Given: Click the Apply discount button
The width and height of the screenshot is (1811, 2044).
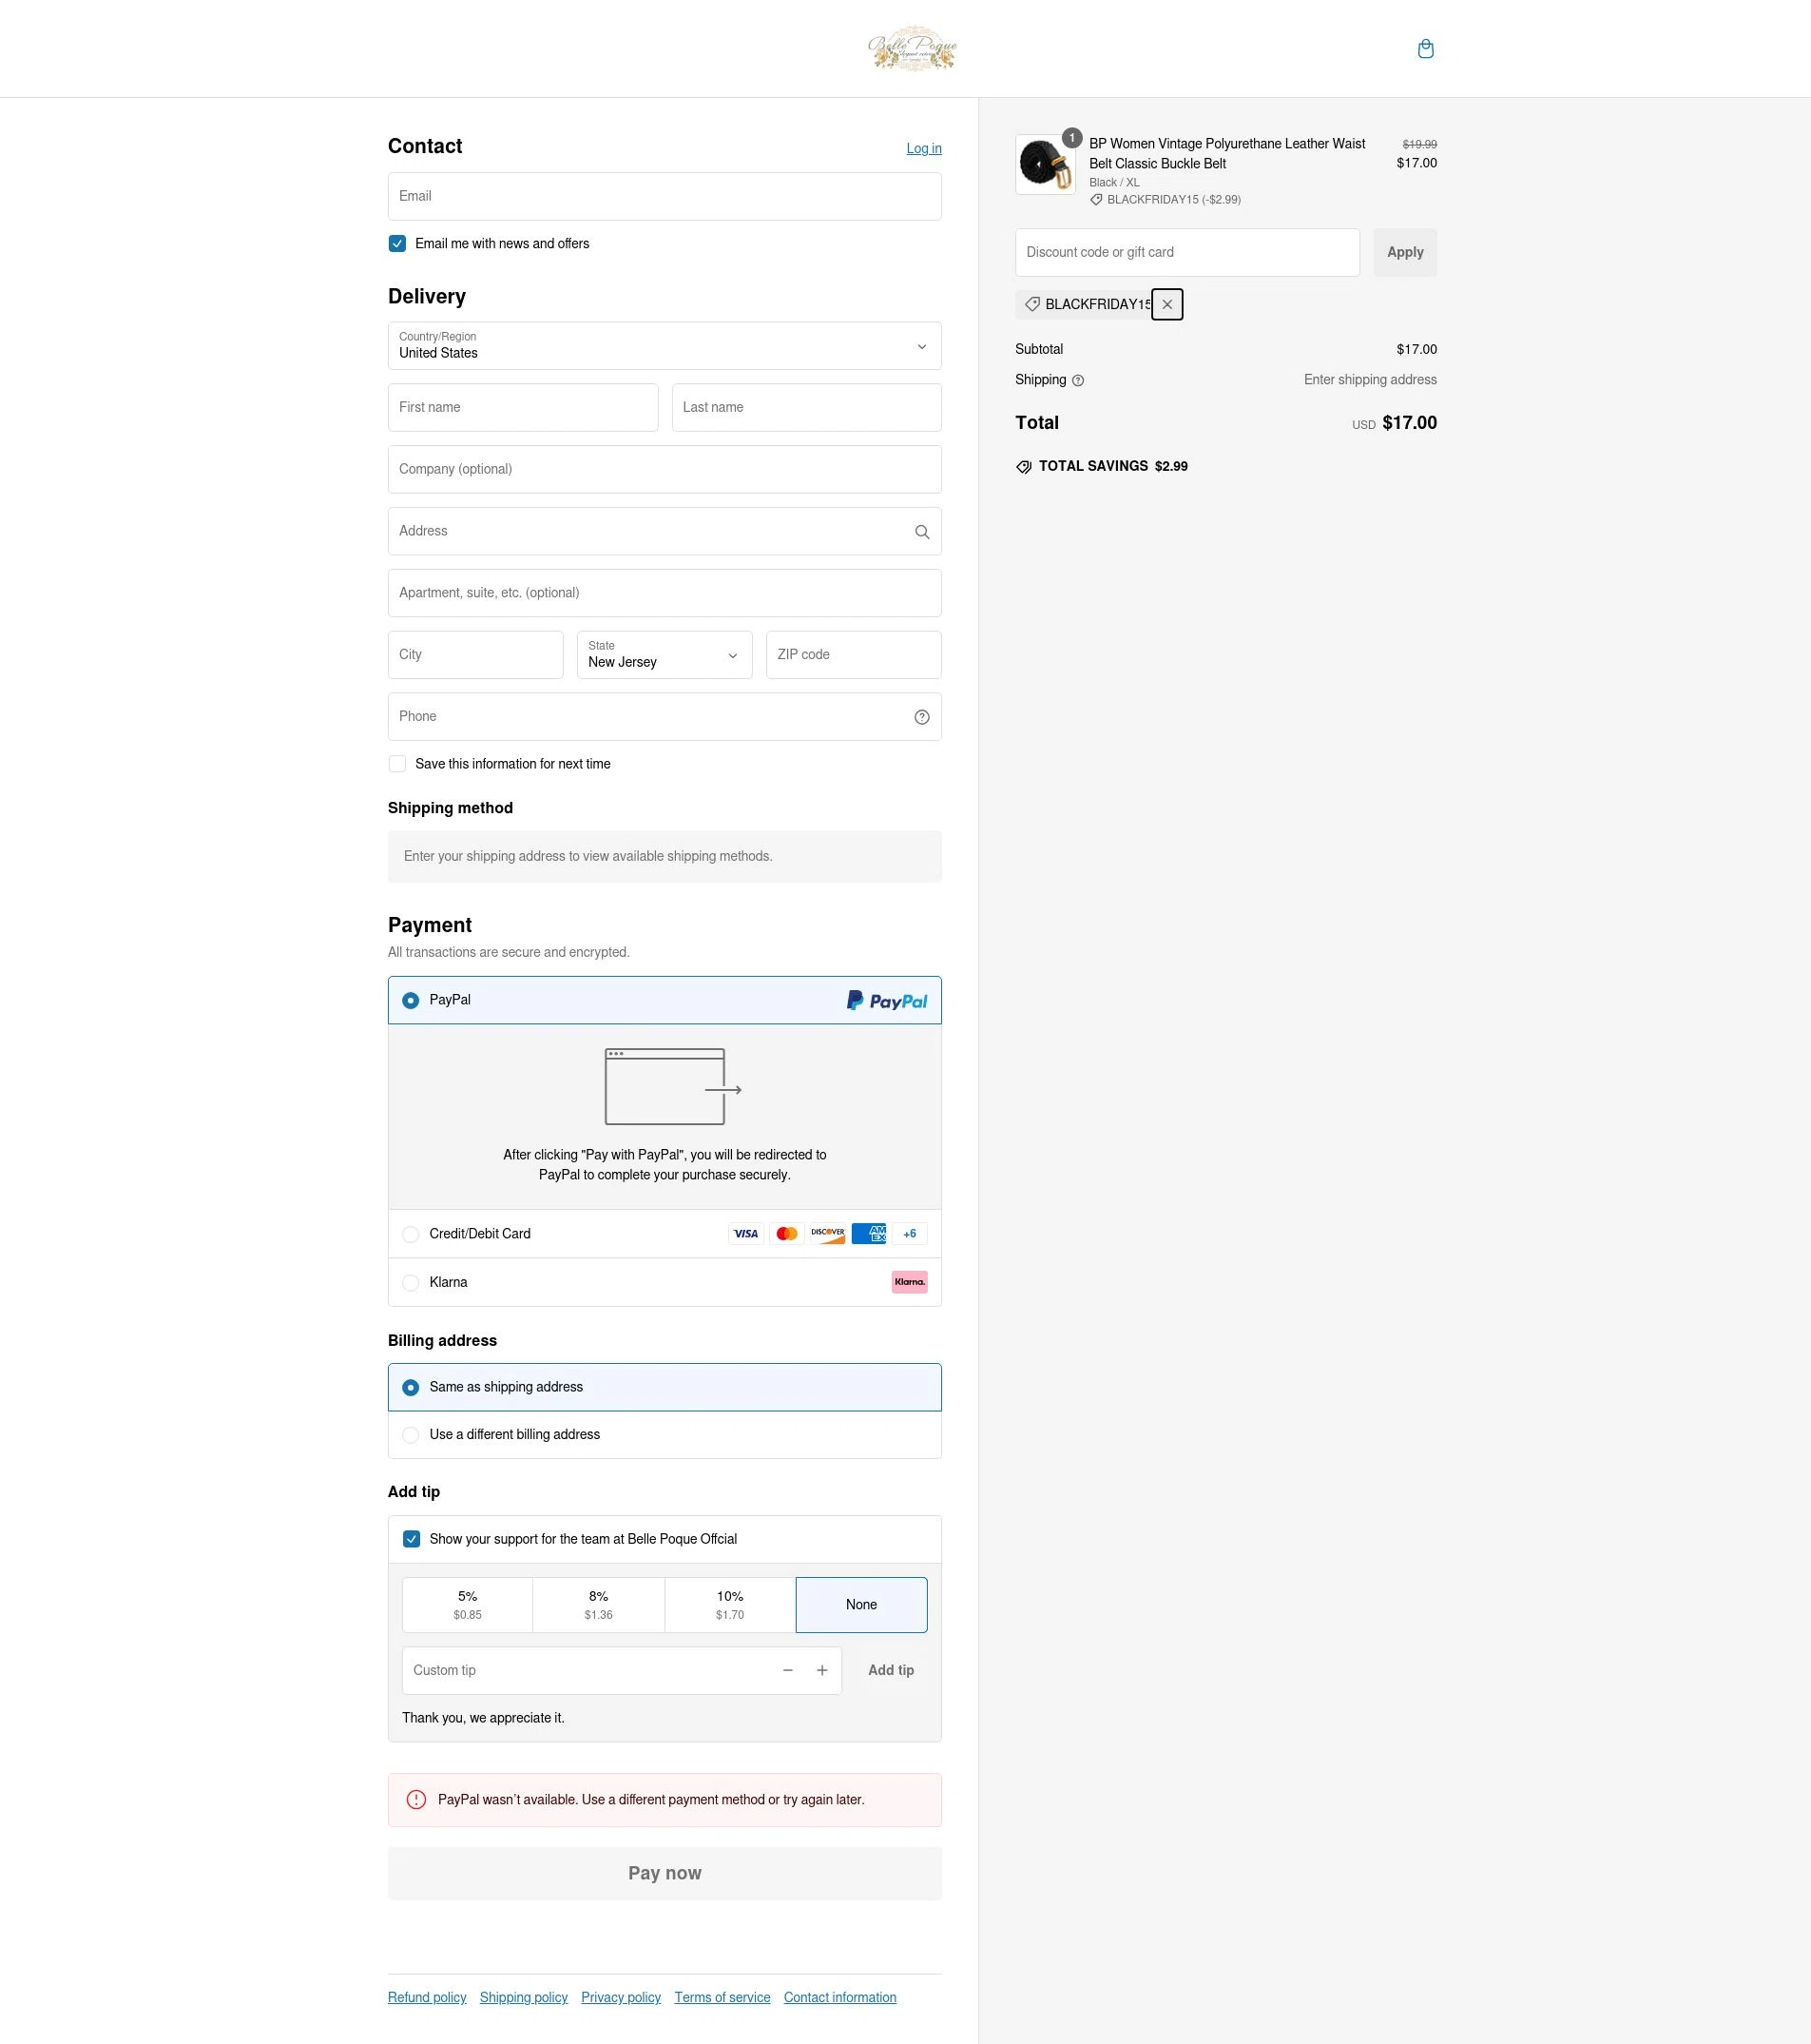Looking at the screenshot, I should coord(1405,252).
